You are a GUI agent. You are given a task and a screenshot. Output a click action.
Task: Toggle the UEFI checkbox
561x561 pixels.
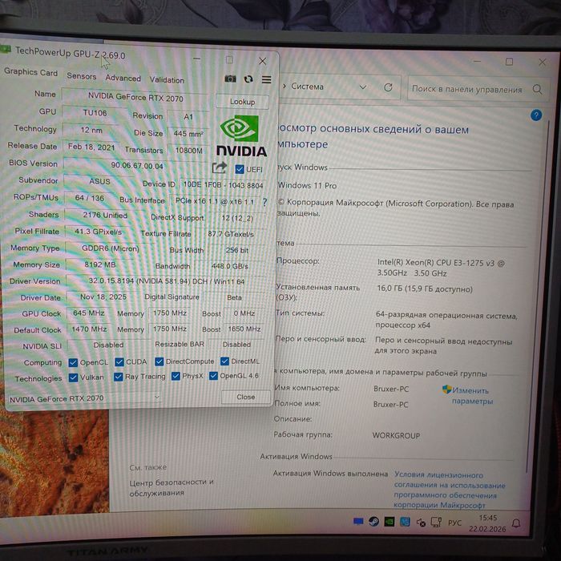(x=240, y=169)
